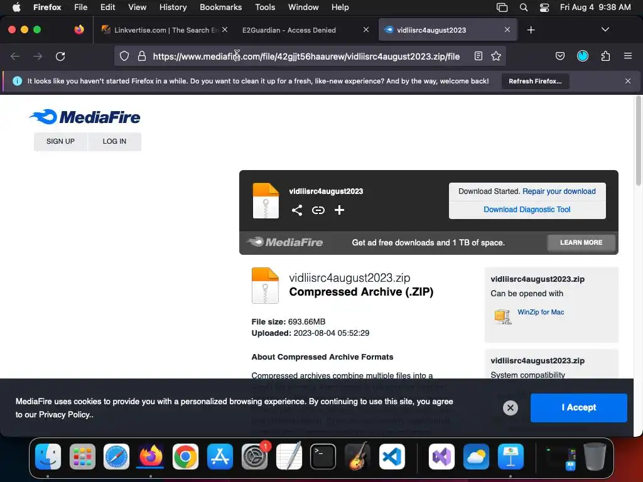Click the vidliisrc4august2023.zip file name heading
The image size is (643, 482).
[349, 278]
